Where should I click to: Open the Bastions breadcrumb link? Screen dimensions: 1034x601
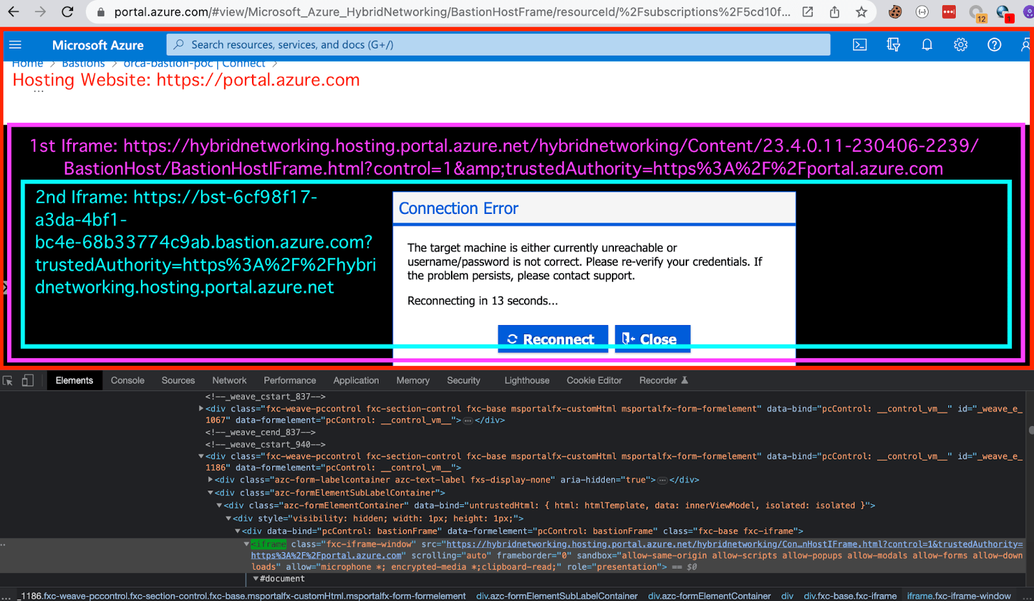coord(83,63)
